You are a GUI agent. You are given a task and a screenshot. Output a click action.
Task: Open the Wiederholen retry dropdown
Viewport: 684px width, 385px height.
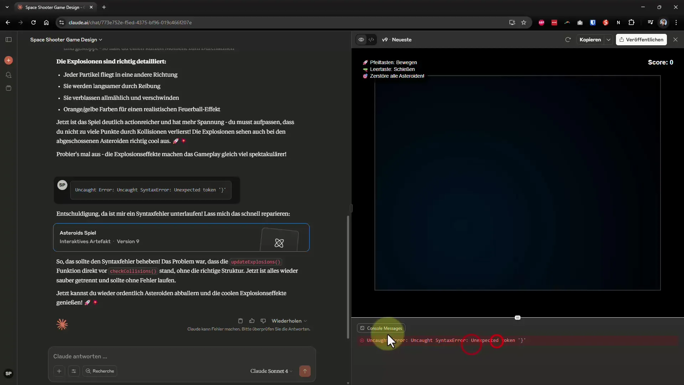tap(289, 321)
